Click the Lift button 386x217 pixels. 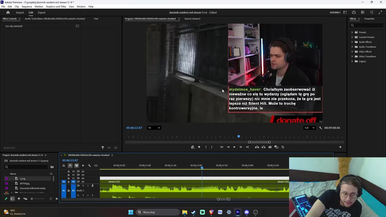(257, 147)
